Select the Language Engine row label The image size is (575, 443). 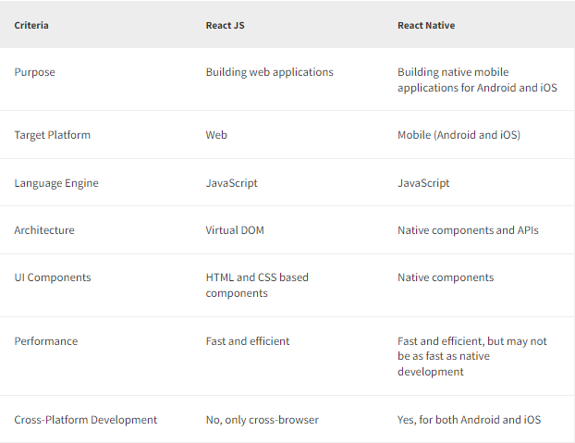tap(56, 183)
